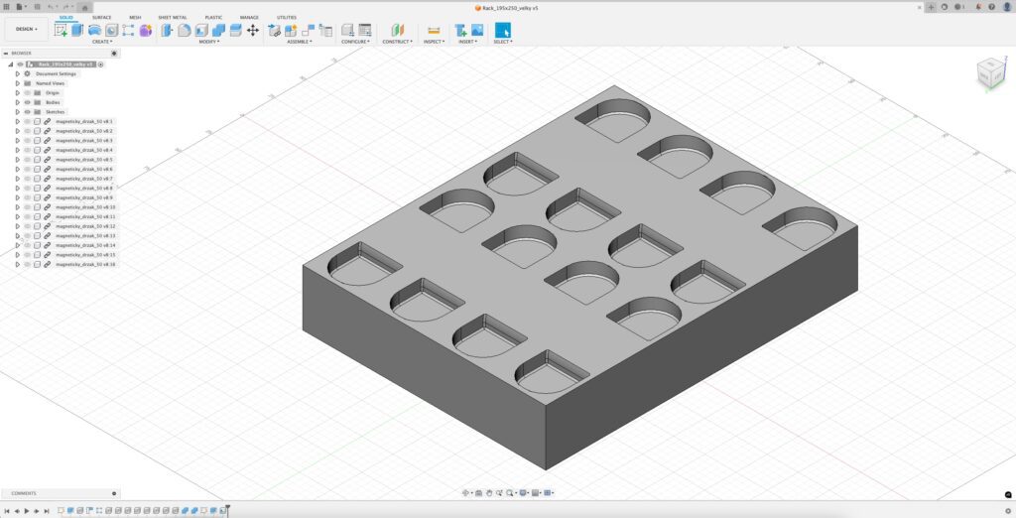The width and height of the screenshot is (1016, 518).
Task: Click the Insert Component icon in Assemble
Action: pyautogui.click(x=274, y=30)
